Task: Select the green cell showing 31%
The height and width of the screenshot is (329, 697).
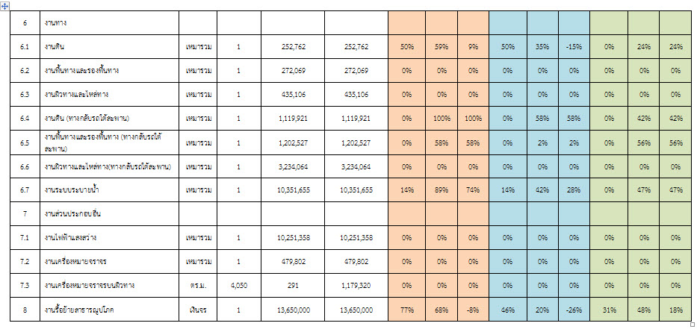Action: [x=609, y=309]
